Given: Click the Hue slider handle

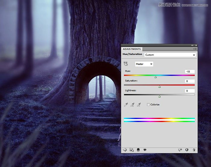Looking at the screenshot, I should 156,77.
